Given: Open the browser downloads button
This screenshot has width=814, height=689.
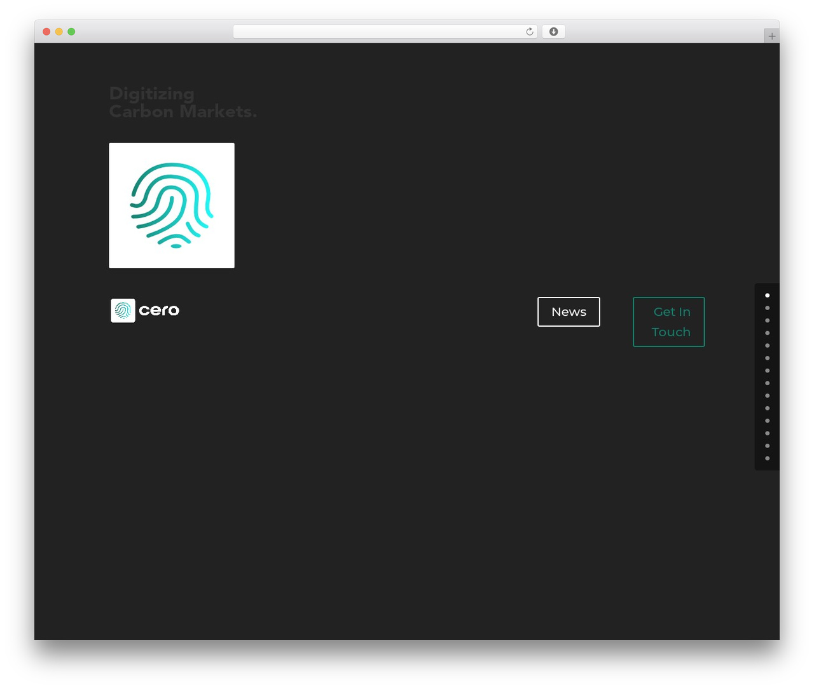Looking at the screenshot, I should coord(553,32).
